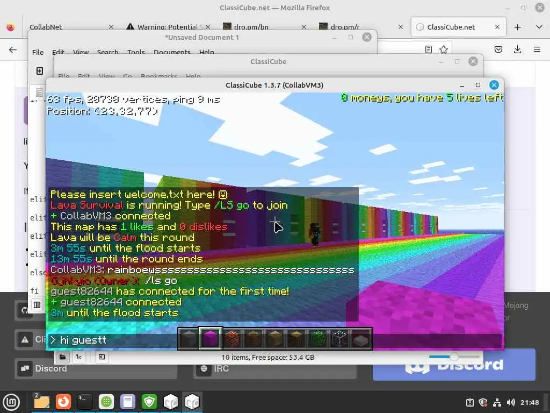The width and height of the screenshot is (550, 413).
Task: Show places sidebar icon in file manager status bar
Action: coord(62,357)
